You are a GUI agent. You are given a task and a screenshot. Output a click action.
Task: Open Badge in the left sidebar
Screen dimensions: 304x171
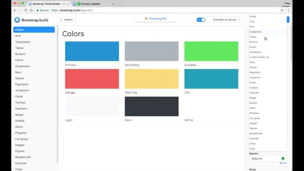(19, 114)
